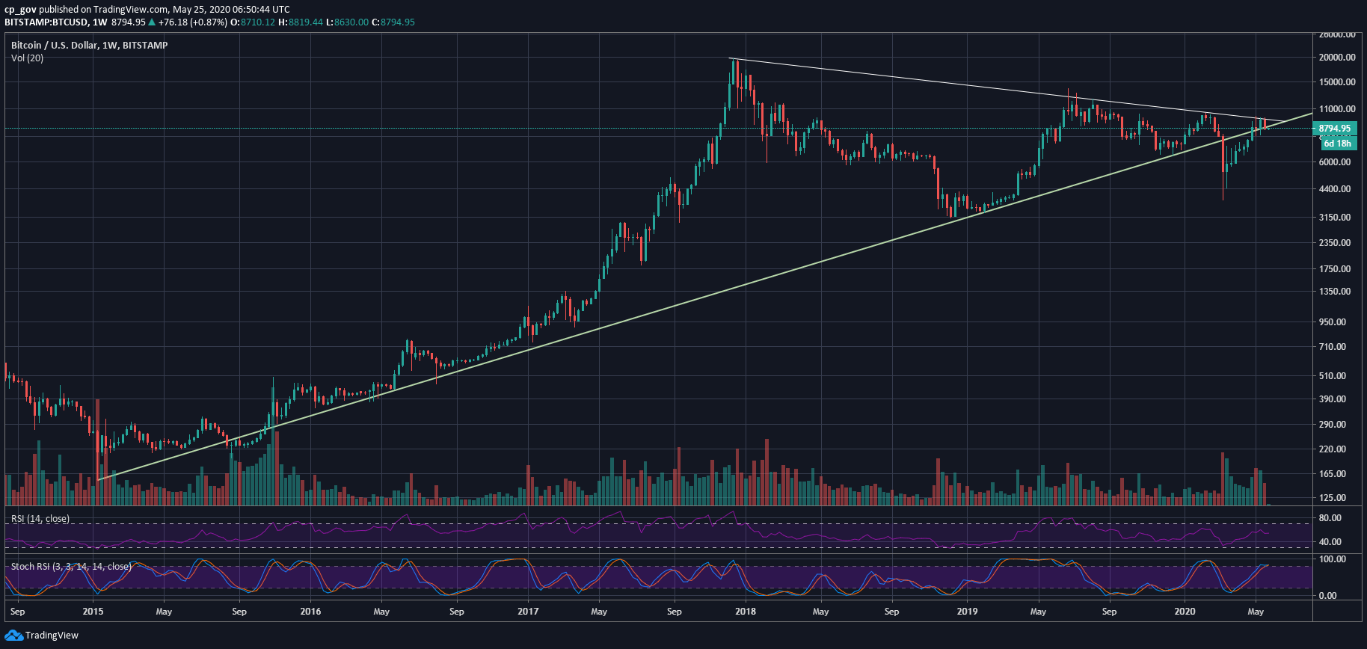Click the 'Bitcoin / U.S. Dollar, 1W, BITSTAMP' title
The image size is (1367, 649).
[89, 45]
